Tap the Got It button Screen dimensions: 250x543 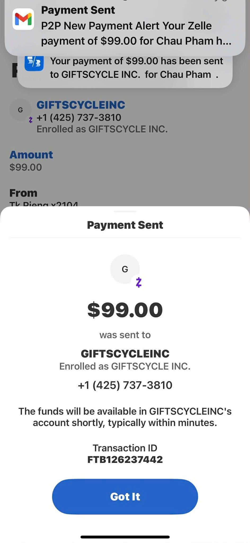(125, 497)
